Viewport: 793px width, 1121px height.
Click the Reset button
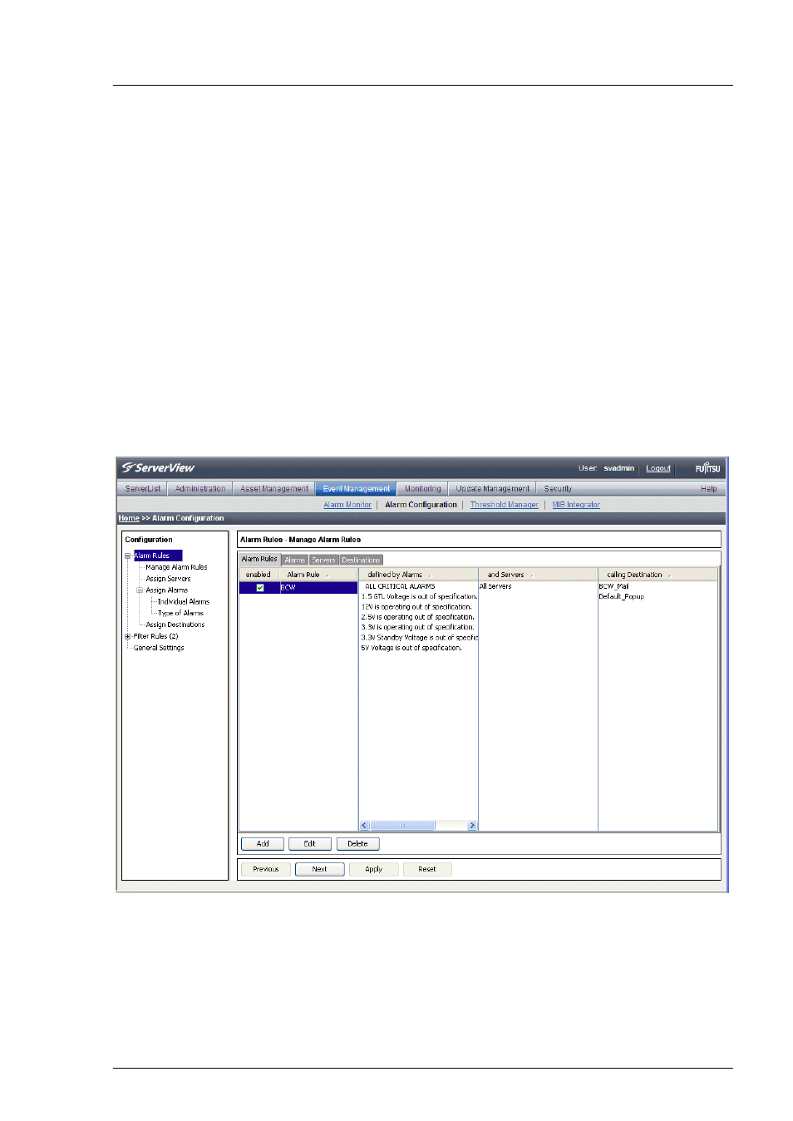click(x=427, y=869)
